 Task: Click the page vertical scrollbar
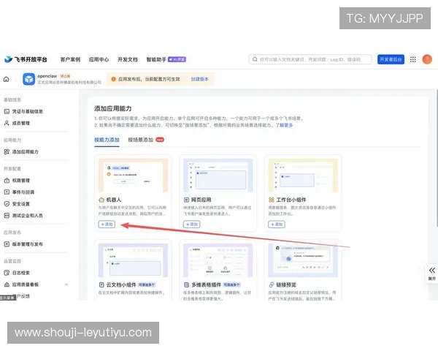point(437,158)
